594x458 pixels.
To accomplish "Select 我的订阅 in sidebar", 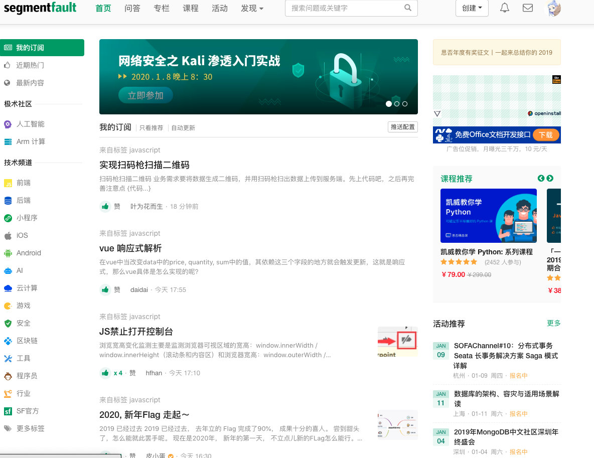I will (x=42, y=48).
